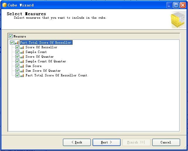Toggle Fact Total Score Of Ressellor group checkbox
188x151 pixels.
click(12, 42)
